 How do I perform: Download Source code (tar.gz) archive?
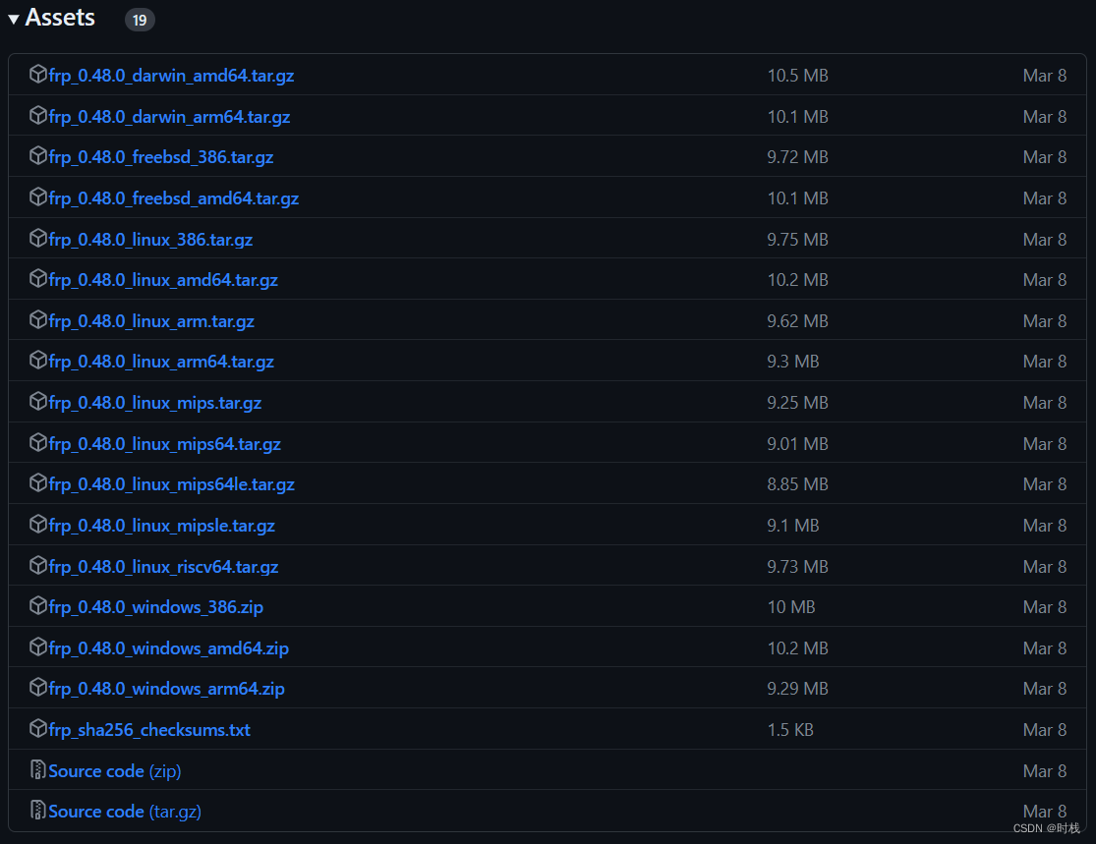tap(125, 812)
